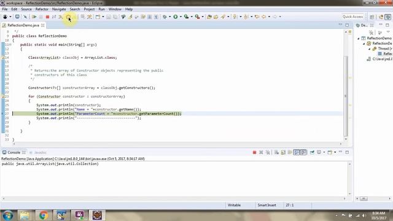Click the Open Task folder icon
The height and width of the screenshot is (221, 393).
(216, 17)
